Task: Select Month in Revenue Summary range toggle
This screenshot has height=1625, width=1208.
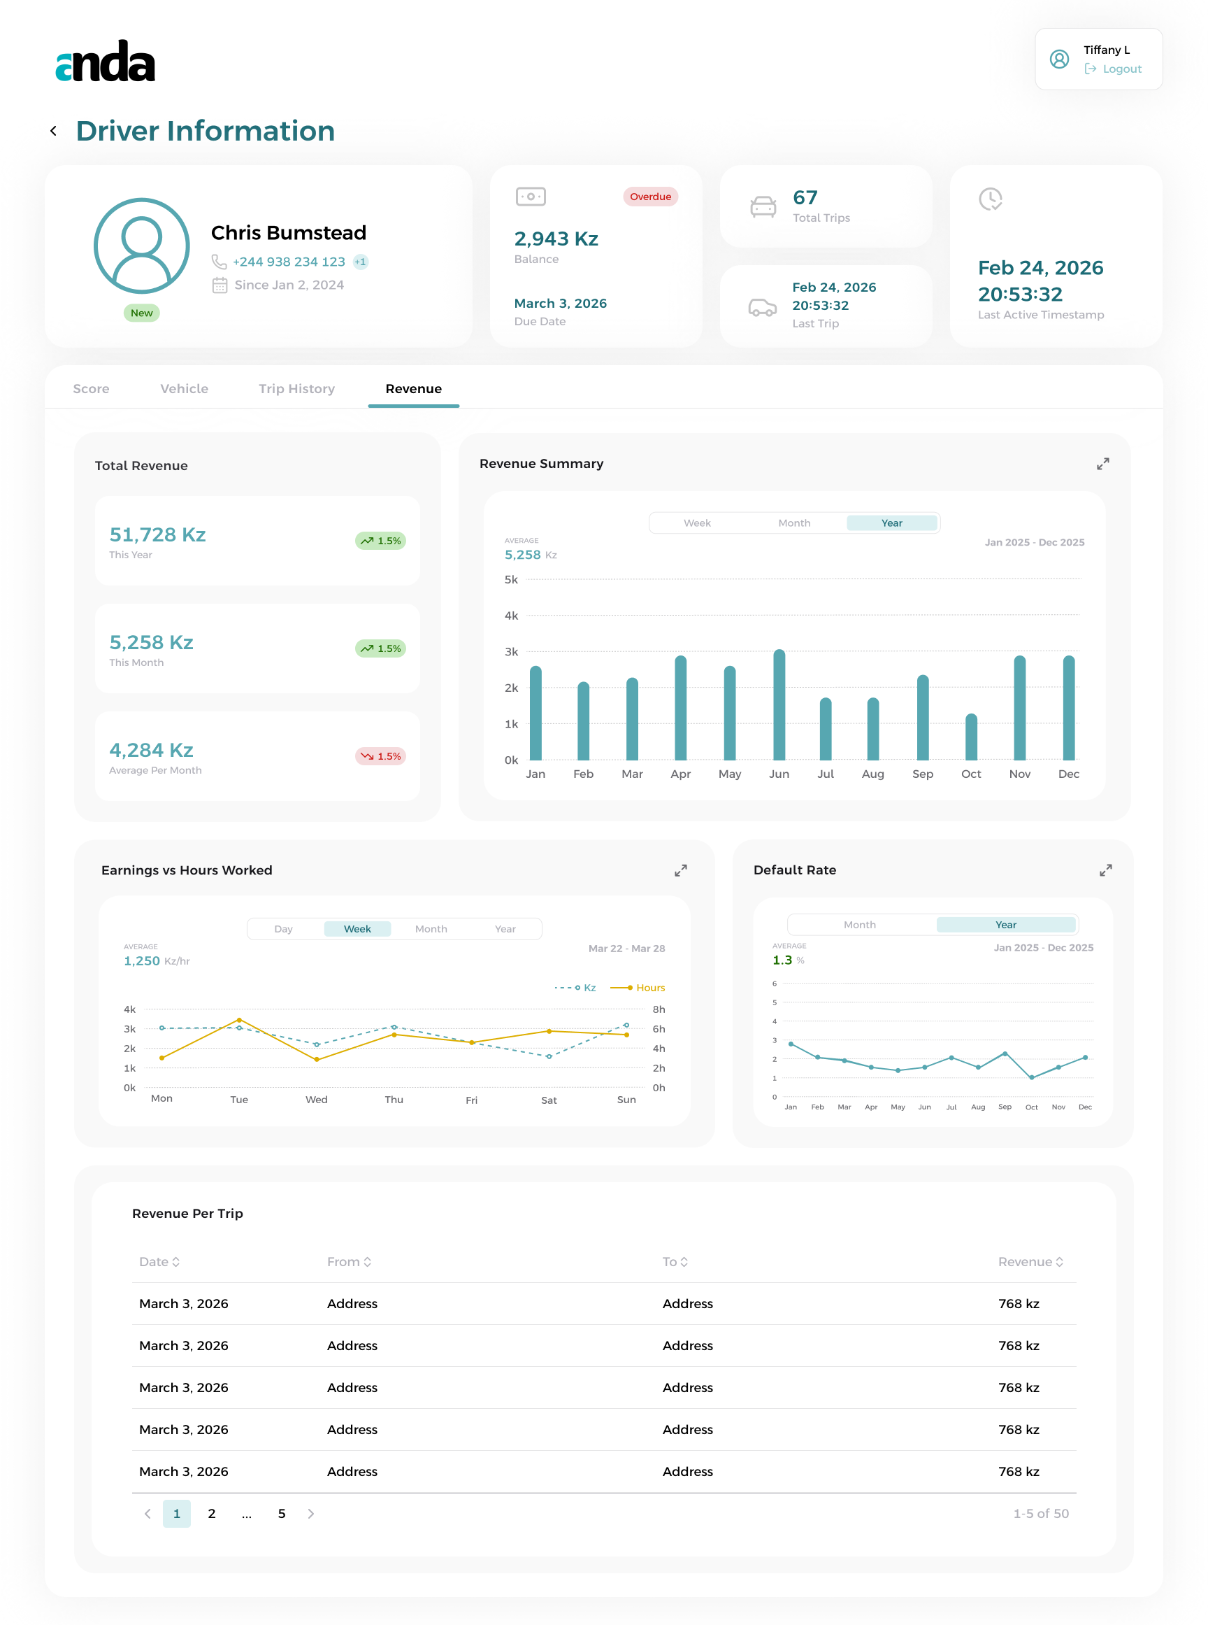Action: 793,523
